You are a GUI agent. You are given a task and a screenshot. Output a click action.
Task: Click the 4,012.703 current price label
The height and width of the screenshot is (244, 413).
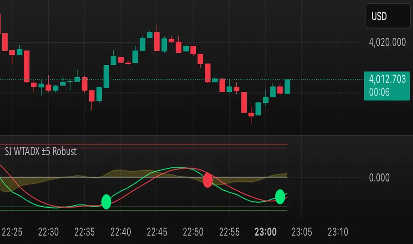pyautogui.click(x=387, y=79)
